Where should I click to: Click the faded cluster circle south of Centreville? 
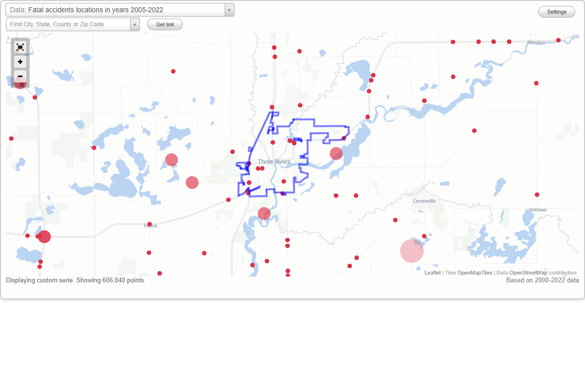click(412, 250)
